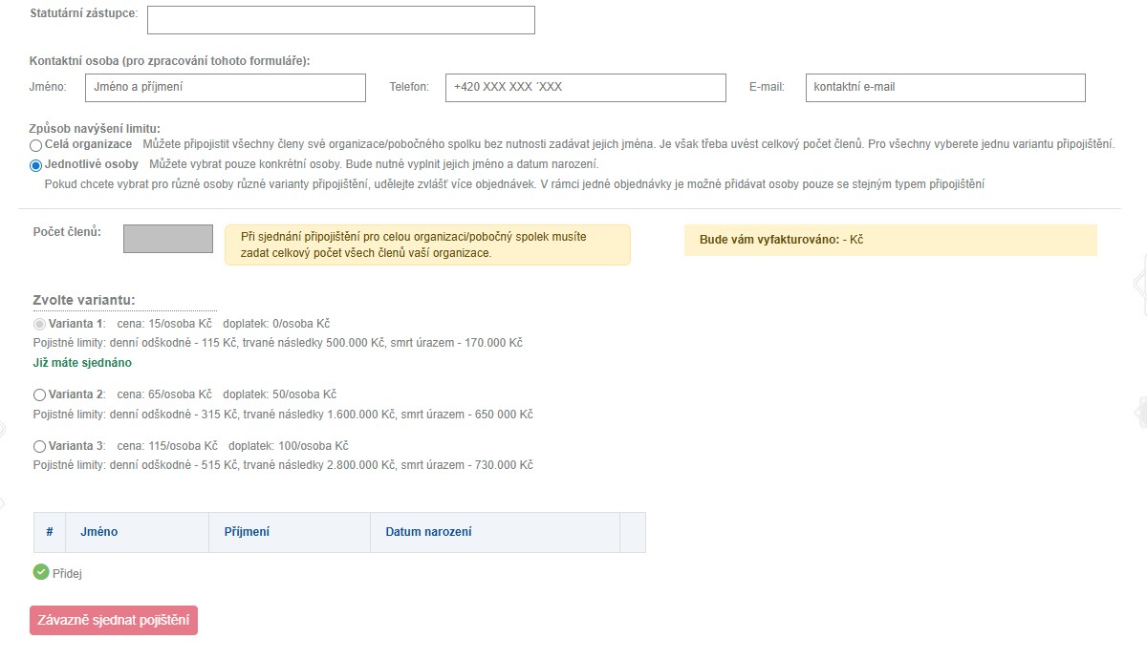Click the yellow member count info notice

click(x=427, y=245)
